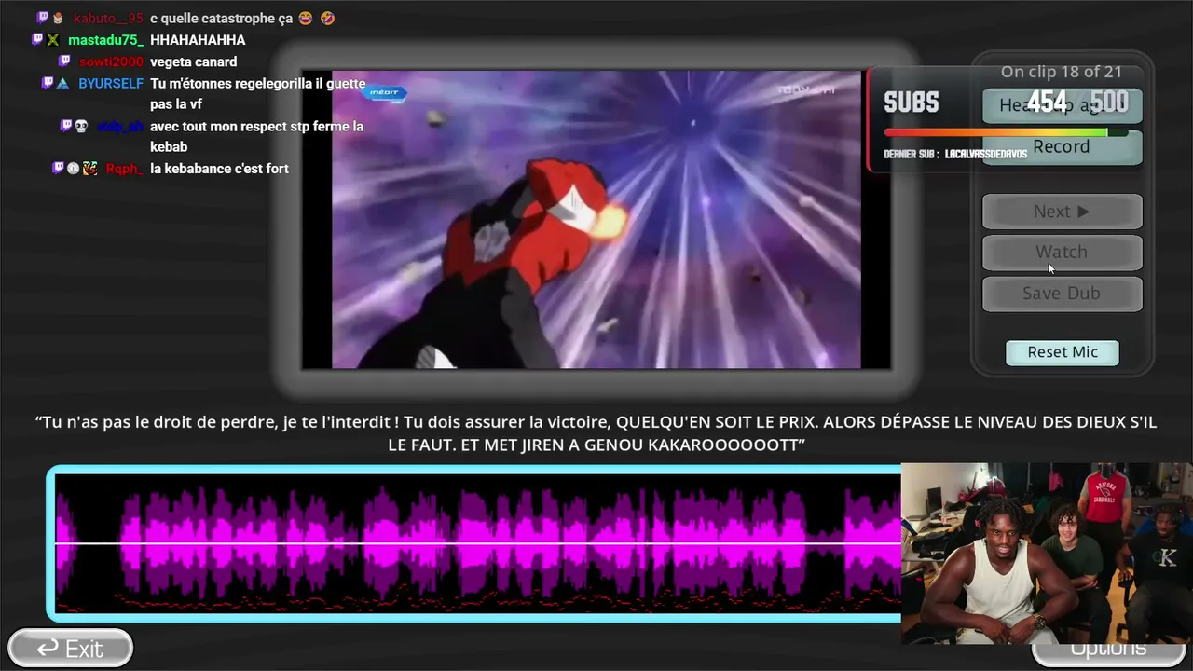Start recording with the Record button
The width and height of the screenshot is (1193, 671).
pos(1062,147)
